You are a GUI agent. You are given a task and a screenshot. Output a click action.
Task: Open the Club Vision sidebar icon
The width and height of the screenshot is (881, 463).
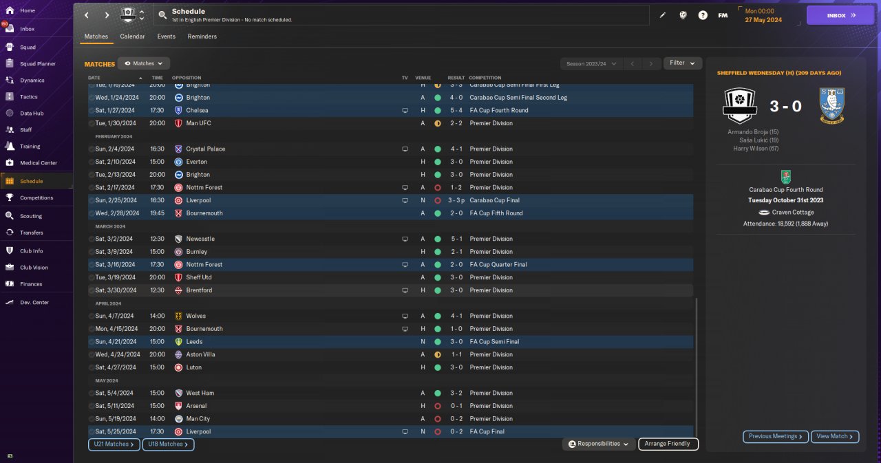10,268
